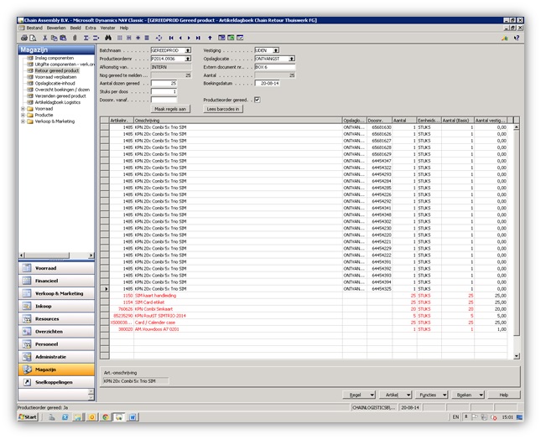
Task: Click the Word icon in the taskbar
Action: (133, 417)
